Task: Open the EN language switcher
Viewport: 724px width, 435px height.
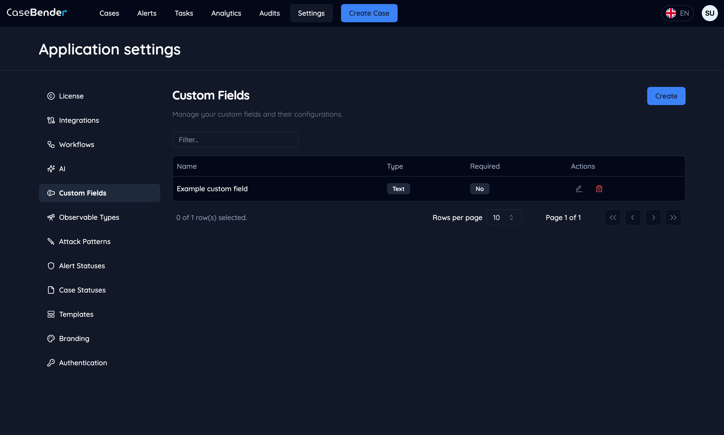Action: (x=678, y=13)
